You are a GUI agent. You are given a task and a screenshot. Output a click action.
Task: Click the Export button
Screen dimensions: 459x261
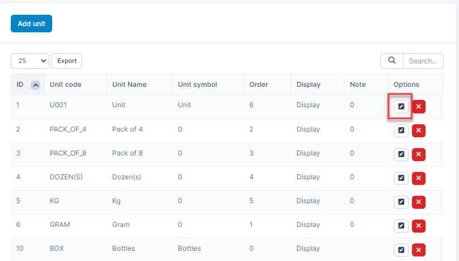(67, 61)
